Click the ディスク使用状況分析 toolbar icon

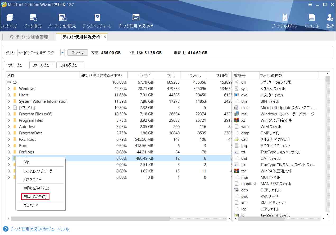[136, 20]
